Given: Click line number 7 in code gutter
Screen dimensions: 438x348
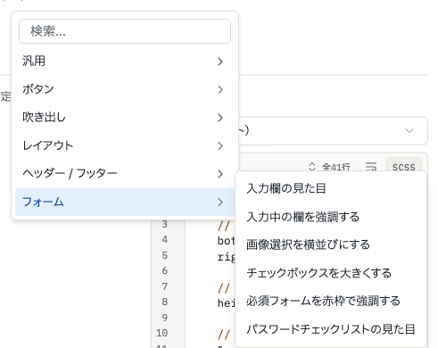Looking at the screenshot, I should (x=165, y=286).
